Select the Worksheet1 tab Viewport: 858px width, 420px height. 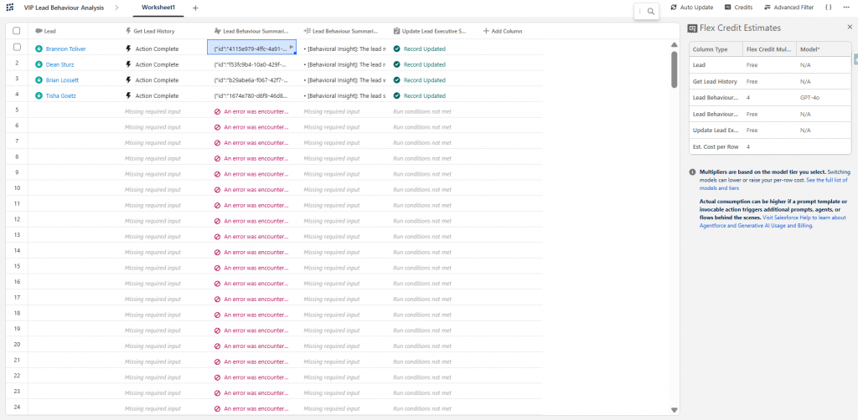click(x=158, y=8)
